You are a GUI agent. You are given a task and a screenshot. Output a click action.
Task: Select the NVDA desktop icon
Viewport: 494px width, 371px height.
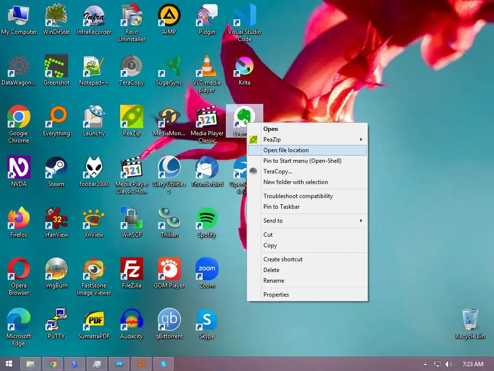pyautogui.click(x=19, y=171)
